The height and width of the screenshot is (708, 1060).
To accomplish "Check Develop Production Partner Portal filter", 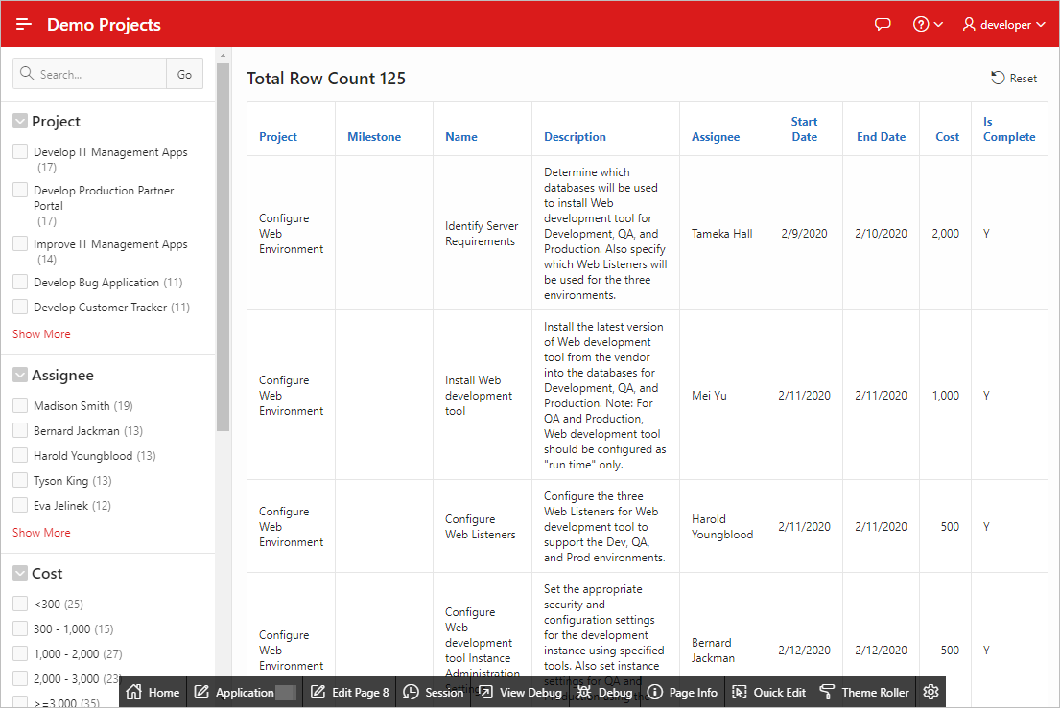I will point(20,191).
